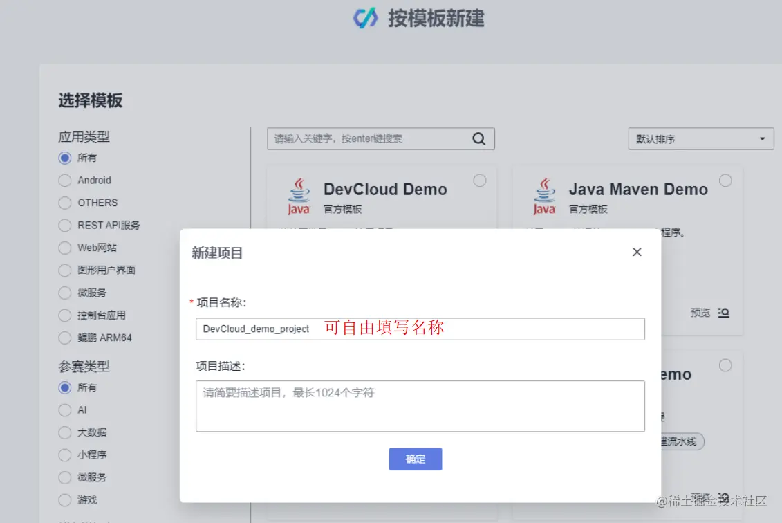The height and width of the screenshot is (523, 782).
Task: Click the 选择模板 heading
Action: point(91,100)
